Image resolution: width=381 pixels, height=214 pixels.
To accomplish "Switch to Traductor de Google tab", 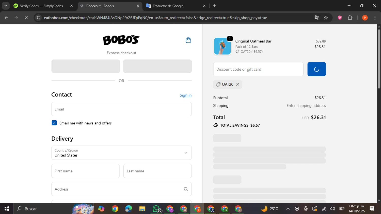I will [168, 6].
